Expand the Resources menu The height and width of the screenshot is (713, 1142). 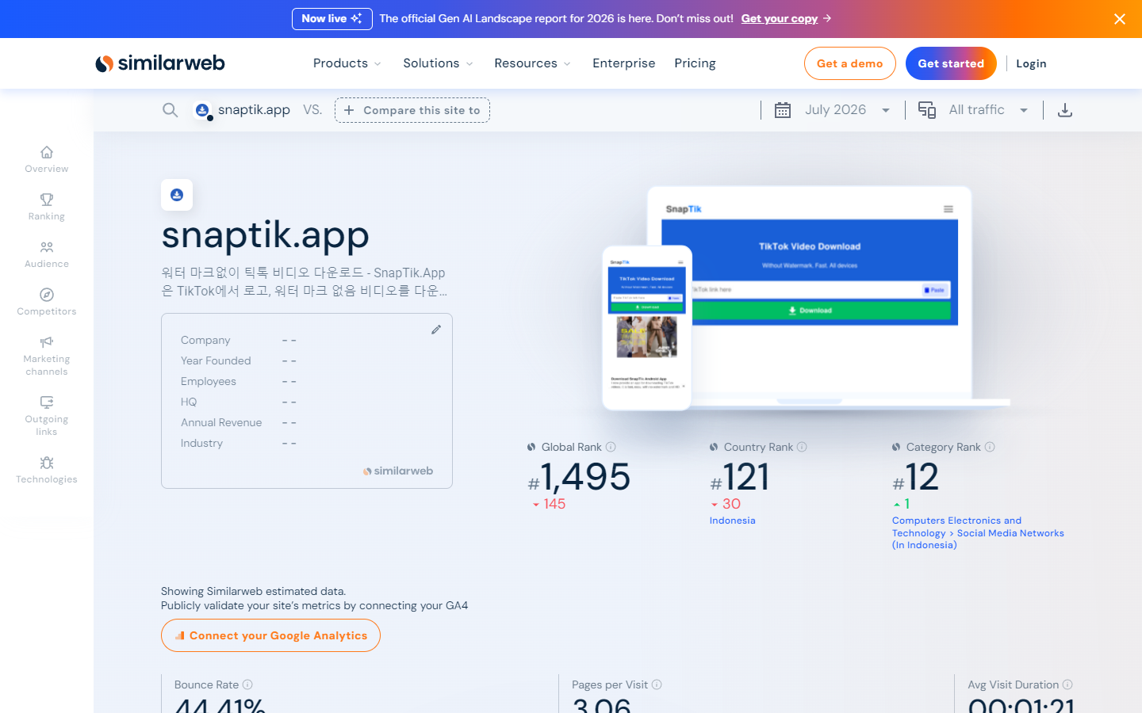tap(533, 63)
